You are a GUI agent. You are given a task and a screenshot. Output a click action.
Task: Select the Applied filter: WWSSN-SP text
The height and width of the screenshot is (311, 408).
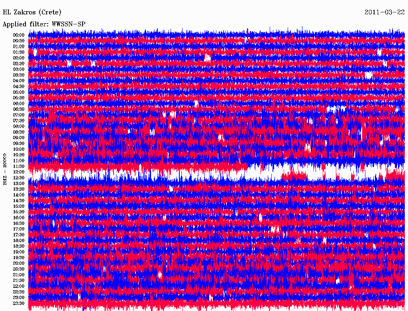click(x=44, y=24)
